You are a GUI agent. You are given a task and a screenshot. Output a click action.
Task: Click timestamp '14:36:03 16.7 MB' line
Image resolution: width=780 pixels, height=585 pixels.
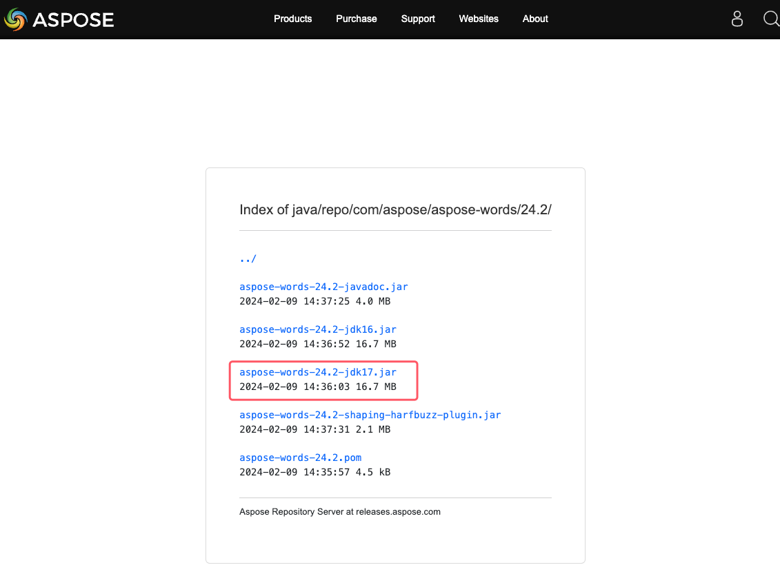click(x=318, y=387)
